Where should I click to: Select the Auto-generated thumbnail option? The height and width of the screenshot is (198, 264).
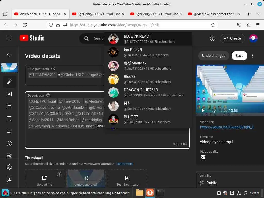(86, 179)
